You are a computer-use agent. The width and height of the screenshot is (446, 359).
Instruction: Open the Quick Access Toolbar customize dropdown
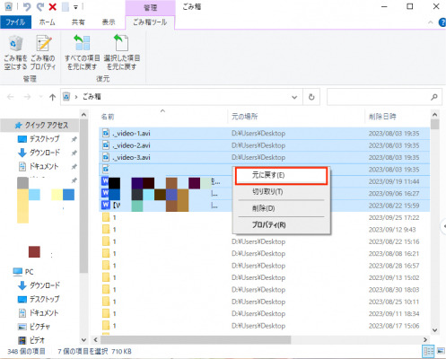75,7
